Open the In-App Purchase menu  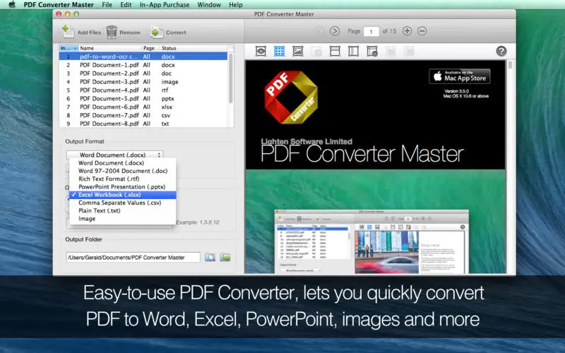(x=165, y=5)
